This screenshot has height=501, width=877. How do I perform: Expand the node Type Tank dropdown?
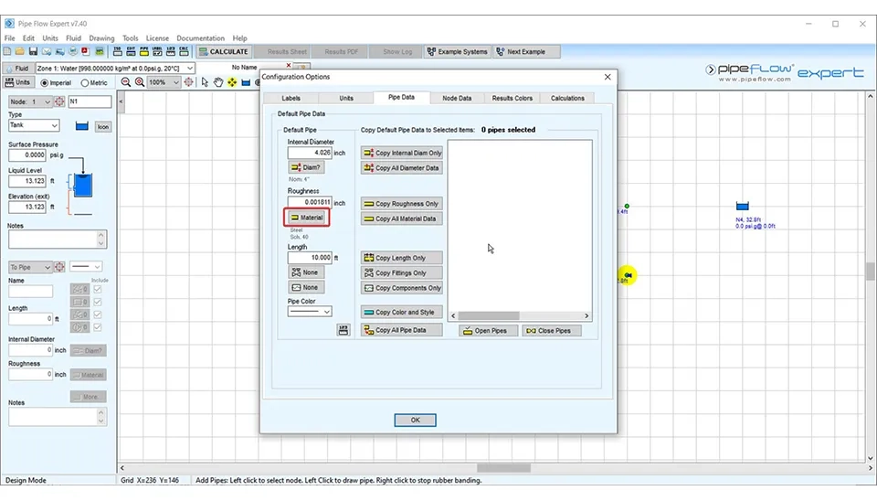(34, 126)
